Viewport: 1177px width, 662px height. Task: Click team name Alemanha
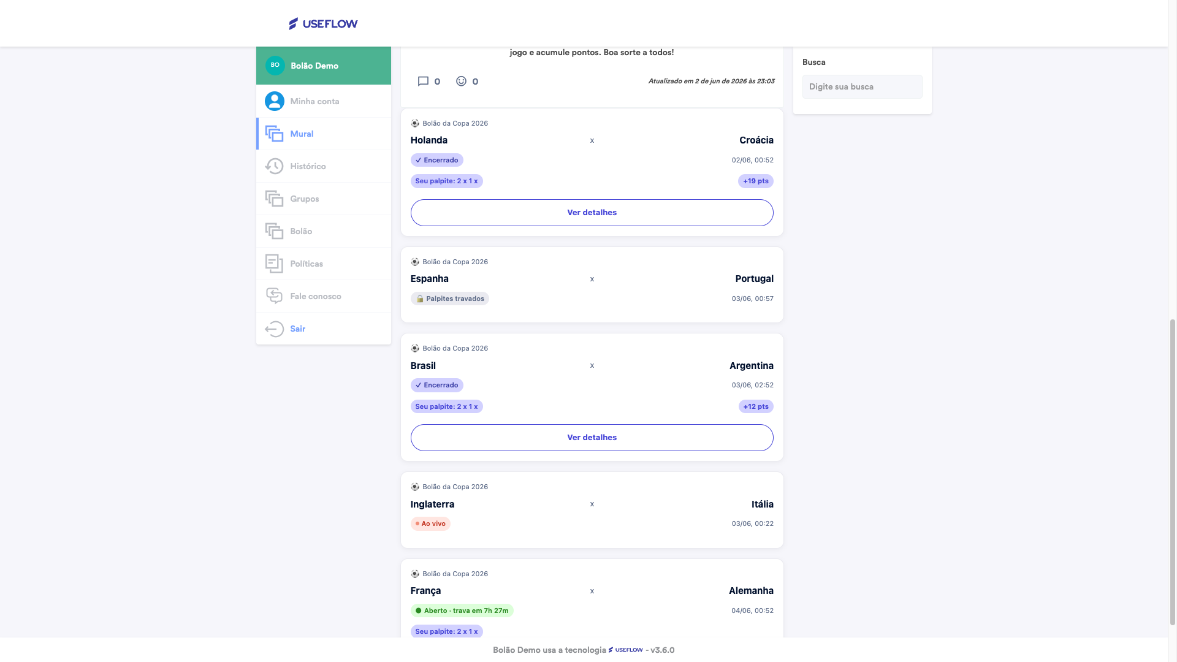point(751,591)
